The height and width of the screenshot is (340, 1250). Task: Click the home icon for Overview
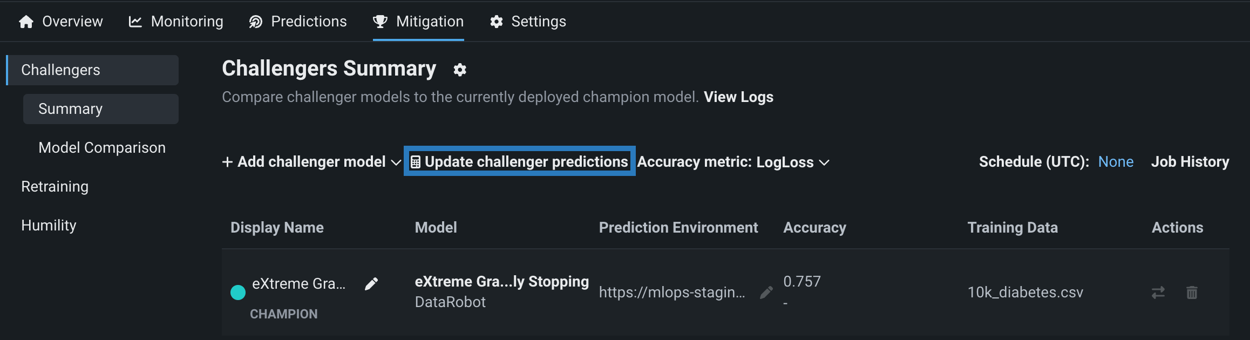tap(26, 22)
